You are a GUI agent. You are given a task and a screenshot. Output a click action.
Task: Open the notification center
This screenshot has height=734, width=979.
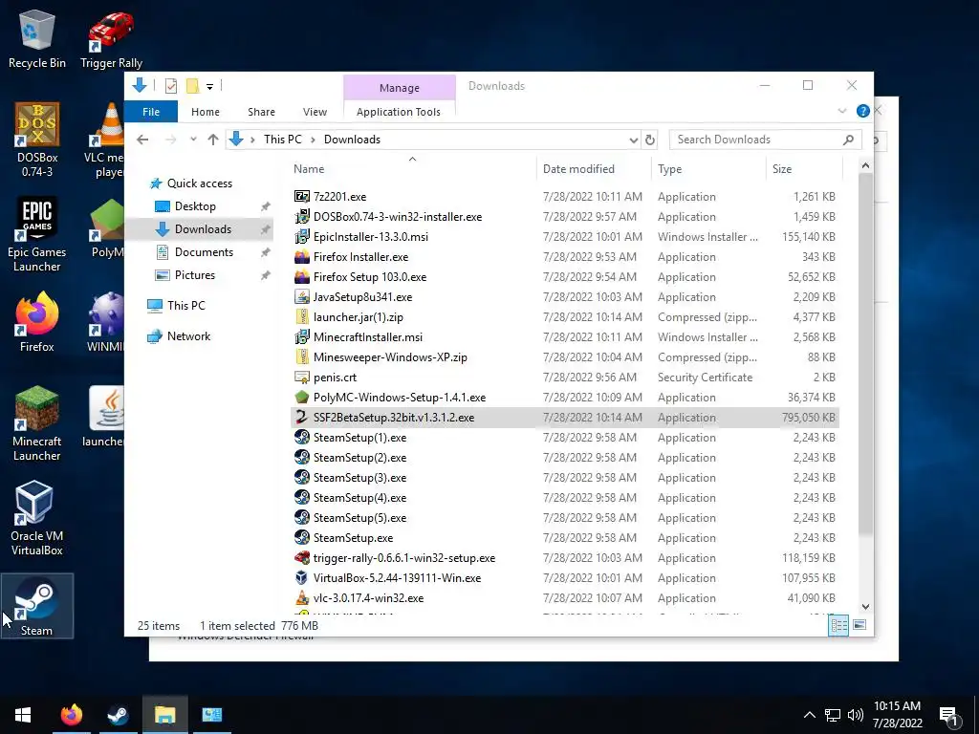(x=949, y=715)
